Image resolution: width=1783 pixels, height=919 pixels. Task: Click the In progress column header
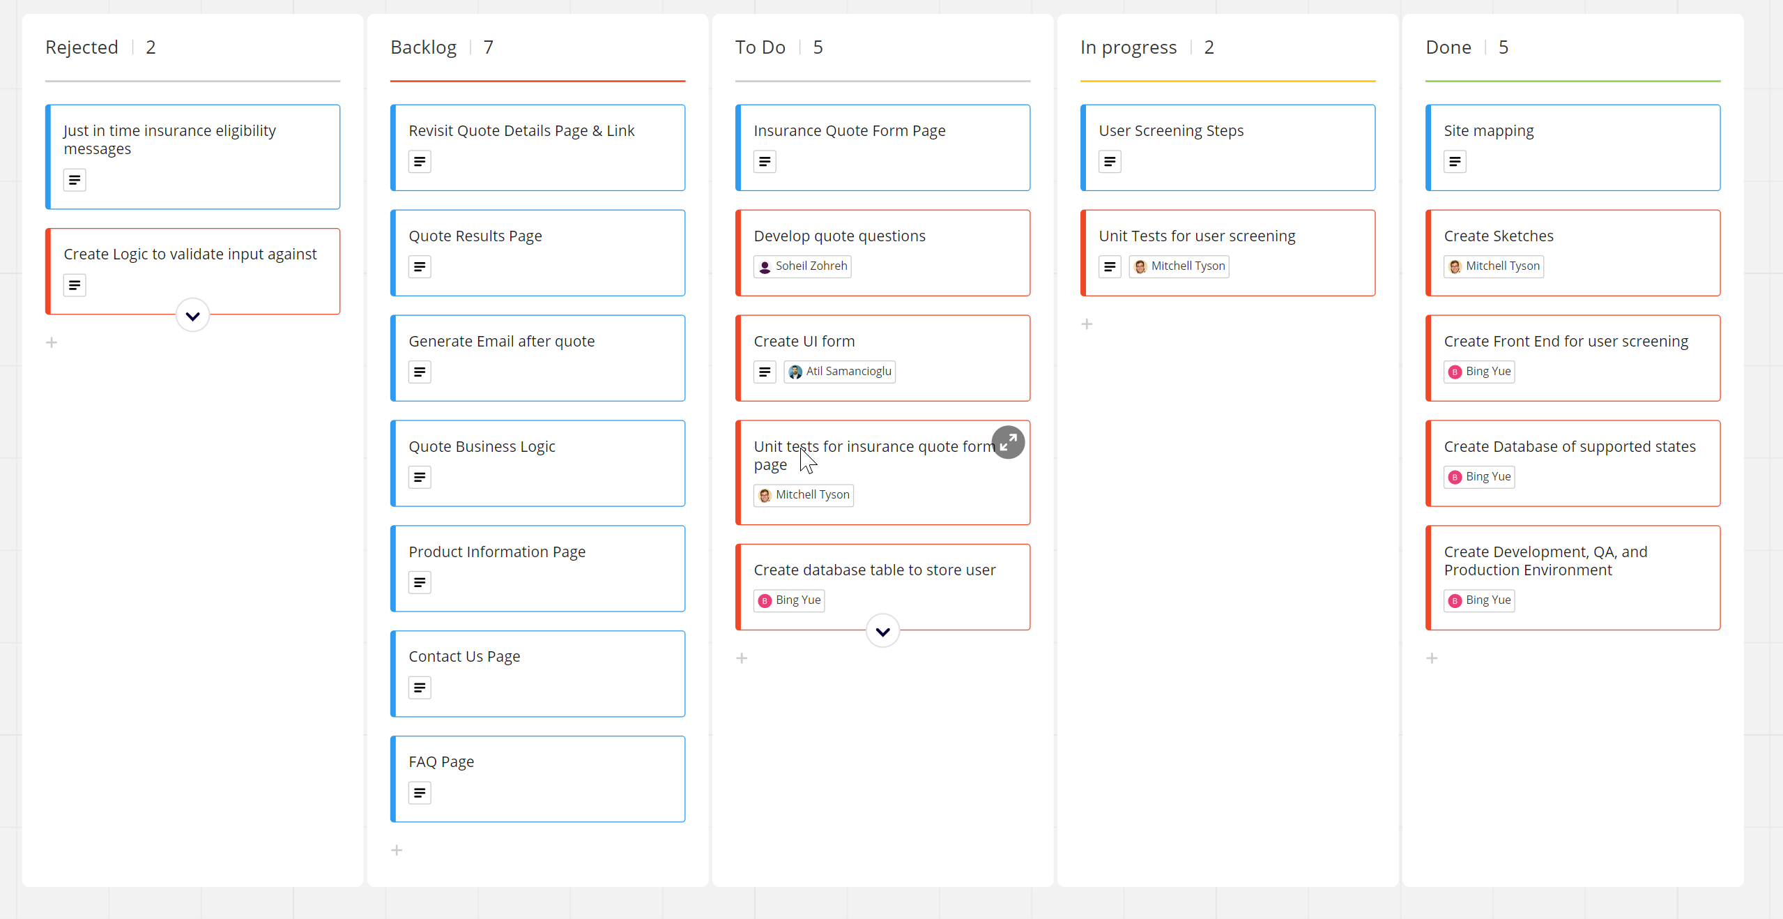(x=1128, y=47)
